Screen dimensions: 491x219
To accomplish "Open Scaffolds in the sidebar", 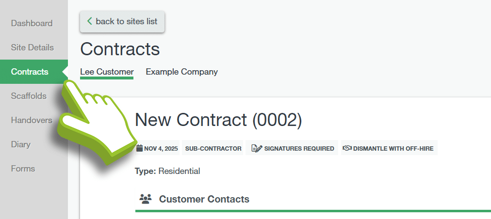I will pyautogui.click(x=29, y=96).
